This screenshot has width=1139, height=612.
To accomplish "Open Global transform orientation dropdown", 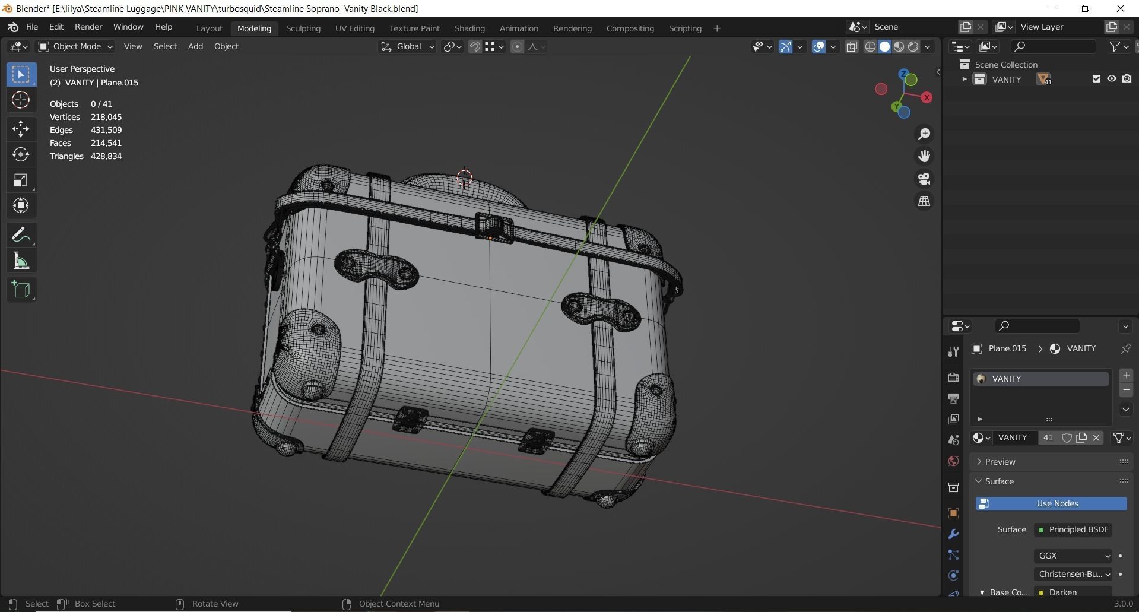I will [407, 46].
